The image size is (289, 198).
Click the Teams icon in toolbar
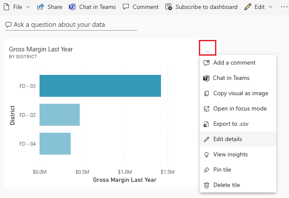(72, 7)
